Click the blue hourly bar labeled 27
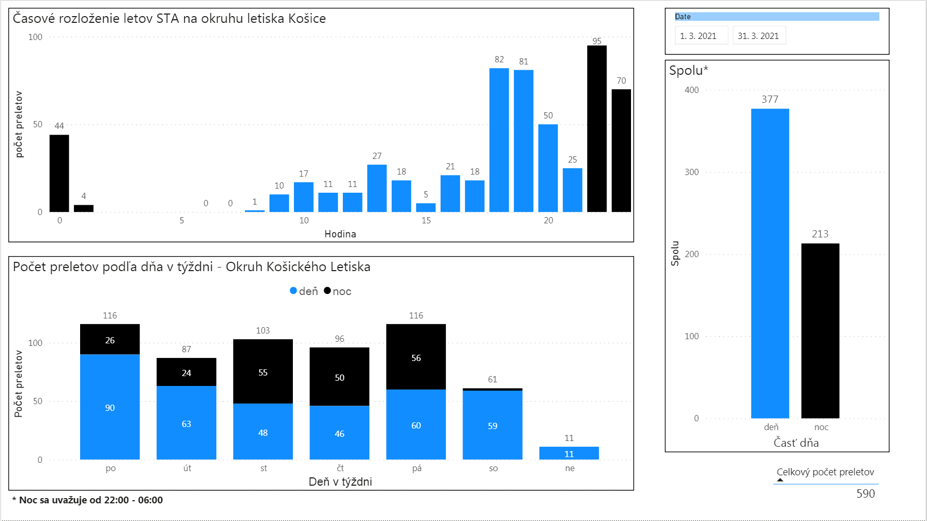Image resolution: width=927 pixels, height=521 pixels. 377,188
